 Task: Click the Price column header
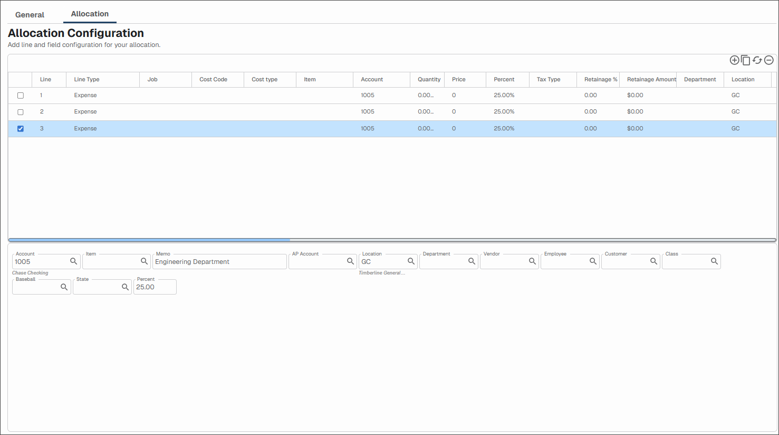(465, 79)
